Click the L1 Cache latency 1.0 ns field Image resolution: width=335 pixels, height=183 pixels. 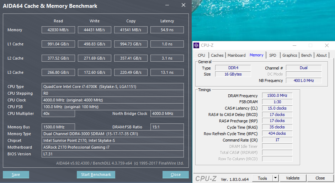pos(167,44)
